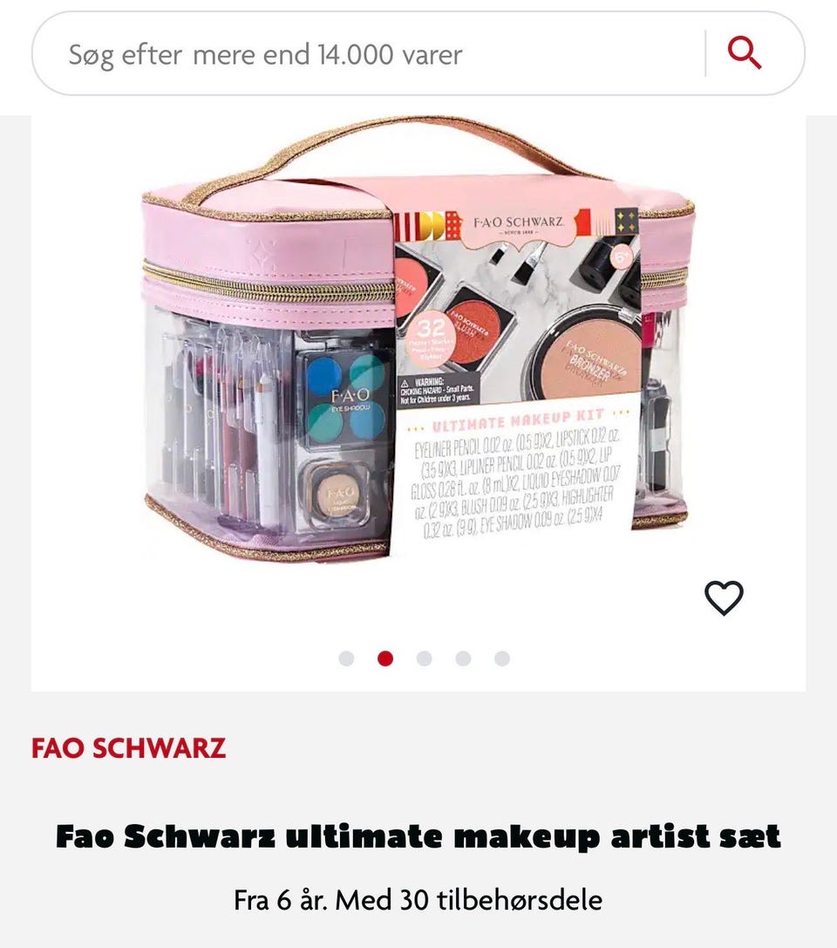The image size is (837, 948).
Task: Click the red magnifying glass search icon
Action: 744,53
